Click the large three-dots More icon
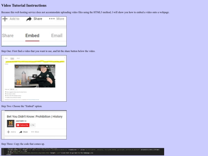Image resolution: width=208 pixels, height=156 pixels. [52, 19]
